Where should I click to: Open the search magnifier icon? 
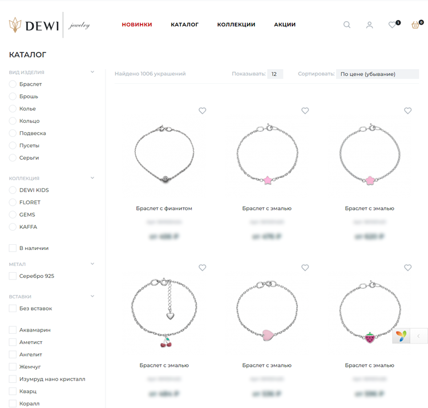pyautogui.click(x=346, y=25)
